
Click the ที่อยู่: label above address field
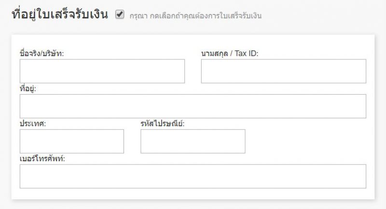28,89
